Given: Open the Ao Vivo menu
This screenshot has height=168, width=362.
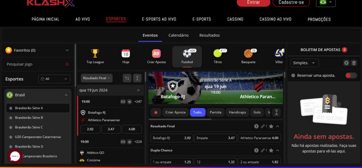Looking at the screenshot, I should pos(83,19).
